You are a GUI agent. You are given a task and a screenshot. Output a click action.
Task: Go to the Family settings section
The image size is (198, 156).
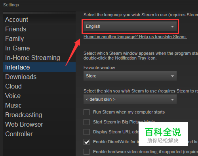point(39,39)
